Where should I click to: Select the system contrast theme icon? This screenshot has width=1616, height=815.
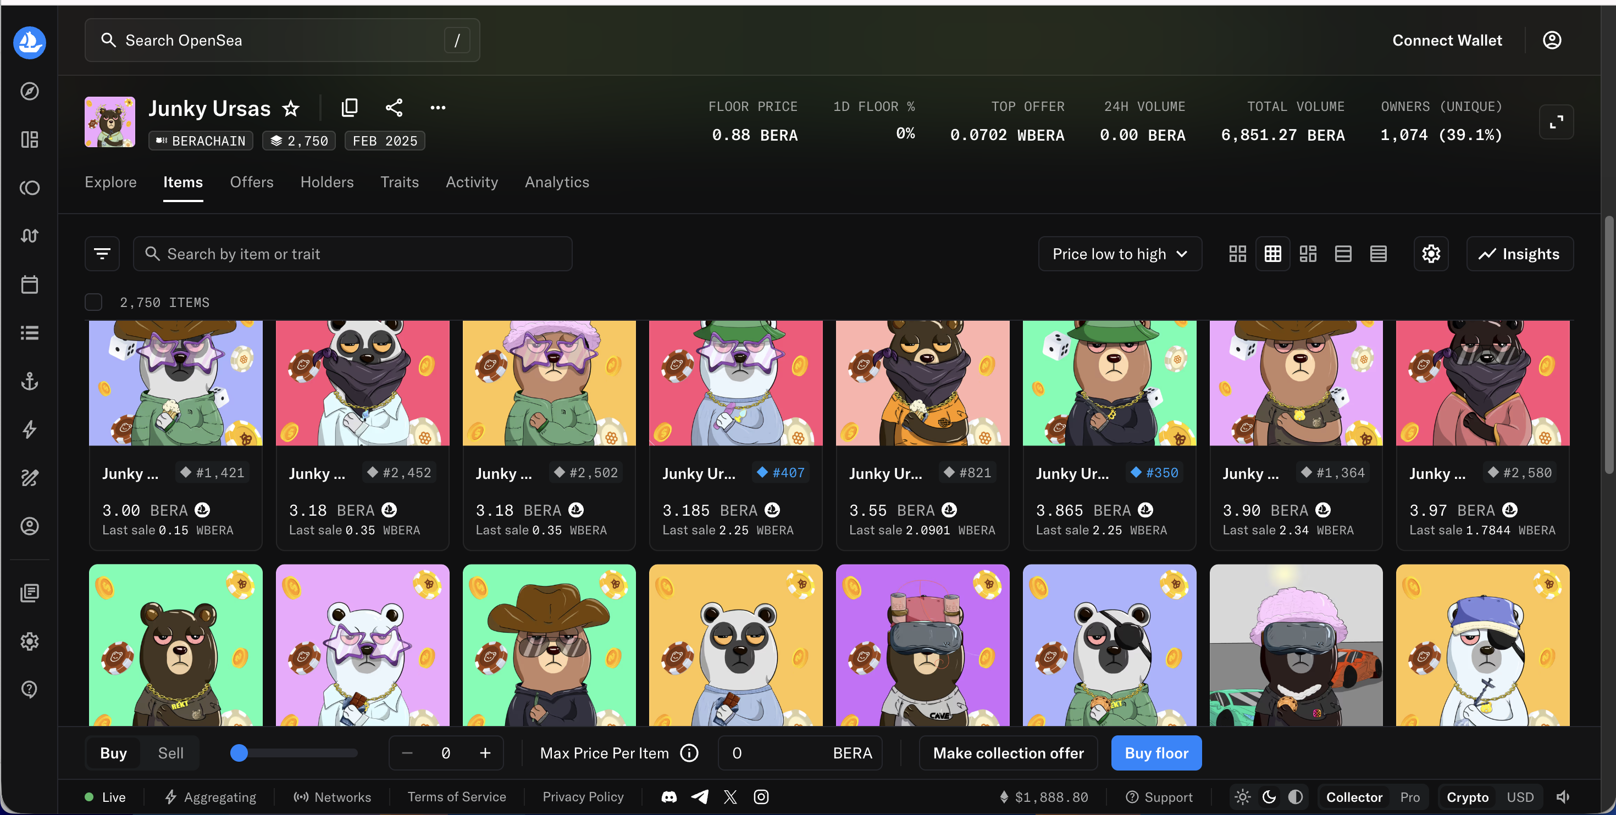pyautogui.click(x=1296, y=797)
